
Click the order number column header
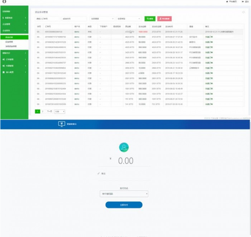click(x=48, y=26)
